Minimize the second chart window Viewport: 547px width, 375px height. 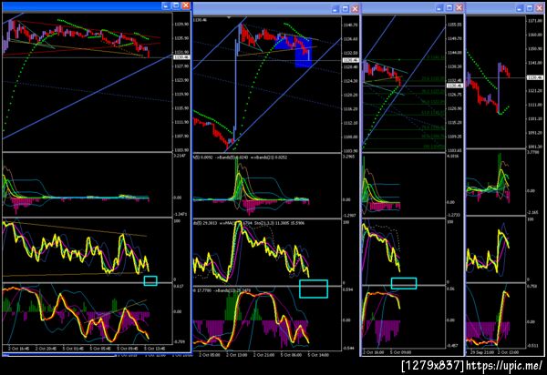335,9
